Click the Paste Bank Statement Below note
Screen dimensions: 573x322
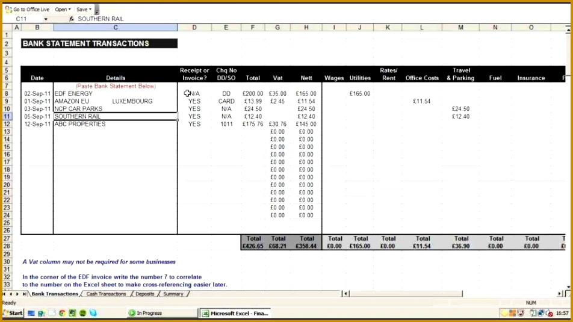click(116, 86)
